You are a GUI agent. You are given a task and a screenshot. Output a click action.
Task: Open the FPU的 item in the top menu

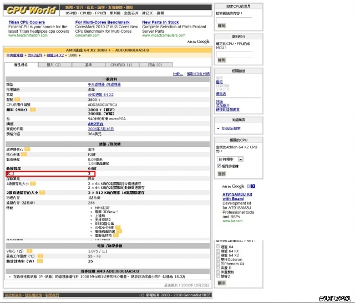click(x=100, y=13)
